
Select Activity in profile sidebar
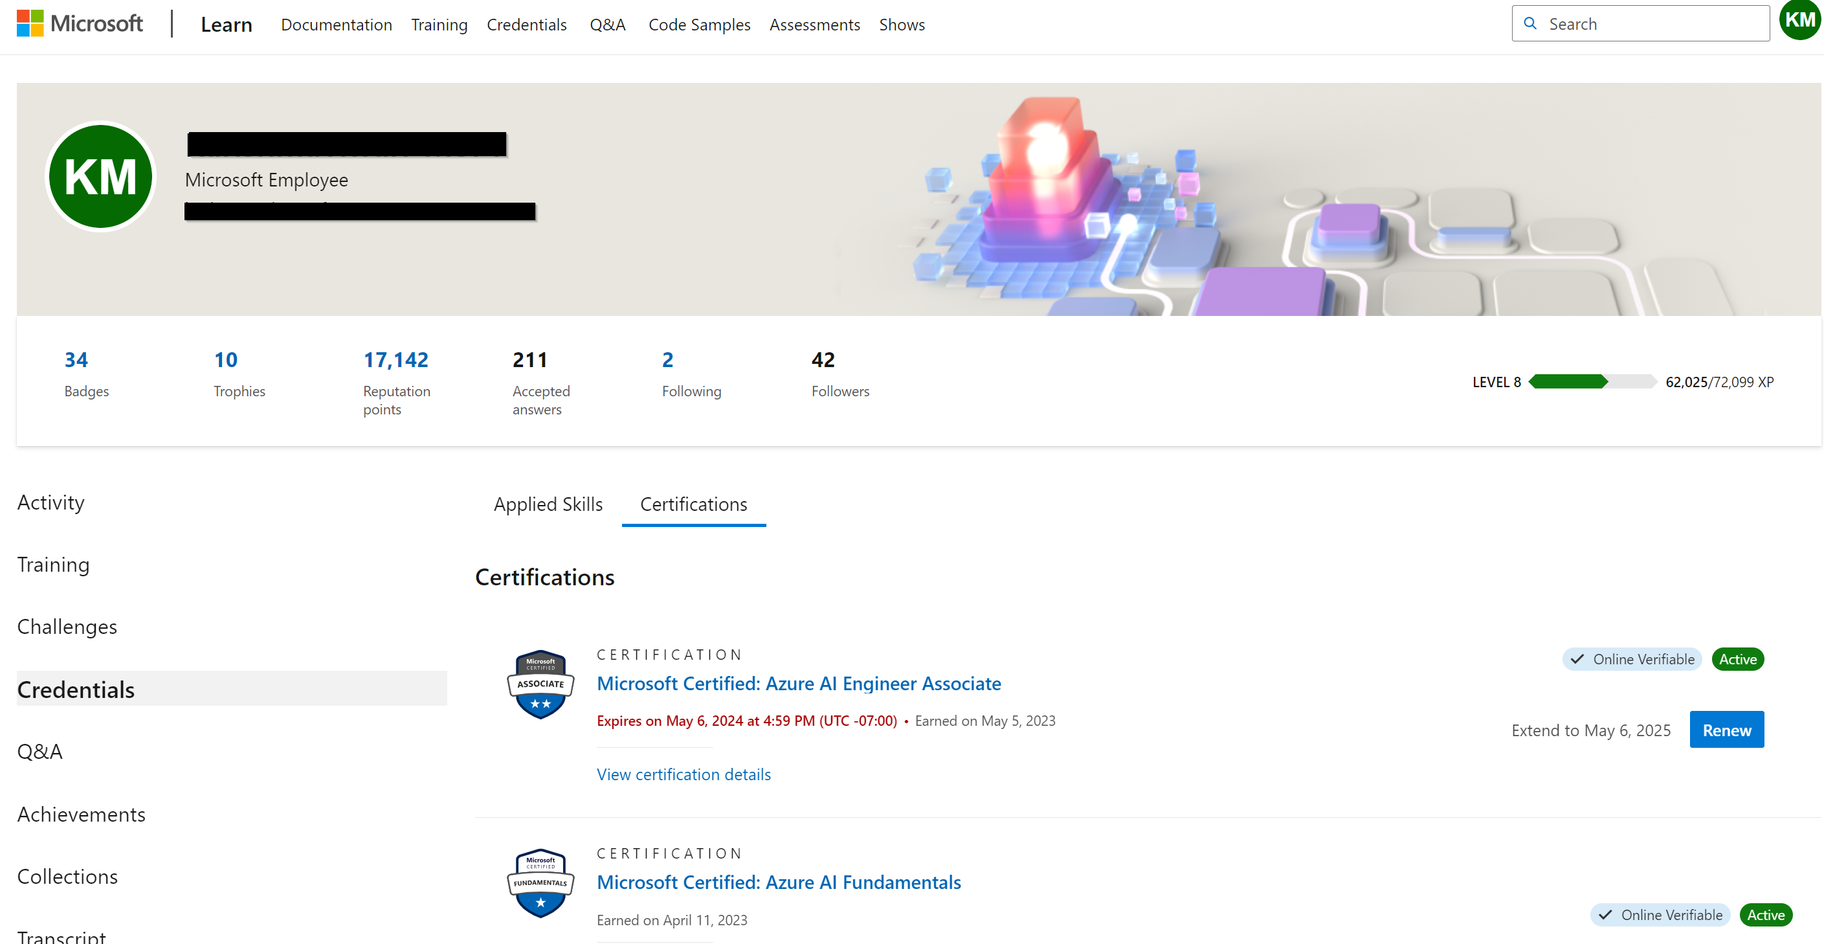(51, 502)
